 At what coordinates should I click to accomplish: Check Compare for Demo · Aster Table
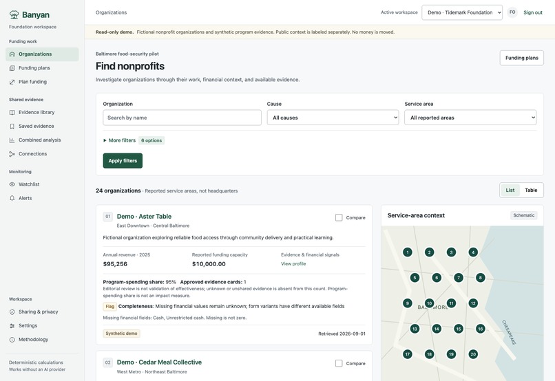339,218
